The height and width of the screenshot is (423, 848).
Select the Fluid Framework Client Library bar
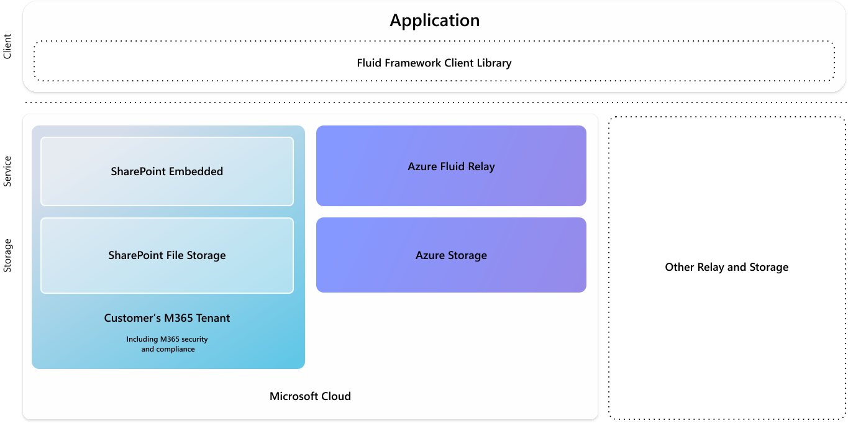434,63
